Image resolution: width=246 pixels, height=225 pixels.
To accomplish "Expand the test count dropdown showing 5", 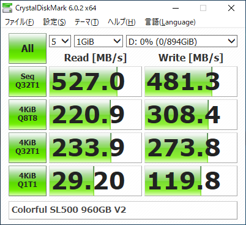I will point(60,42).
